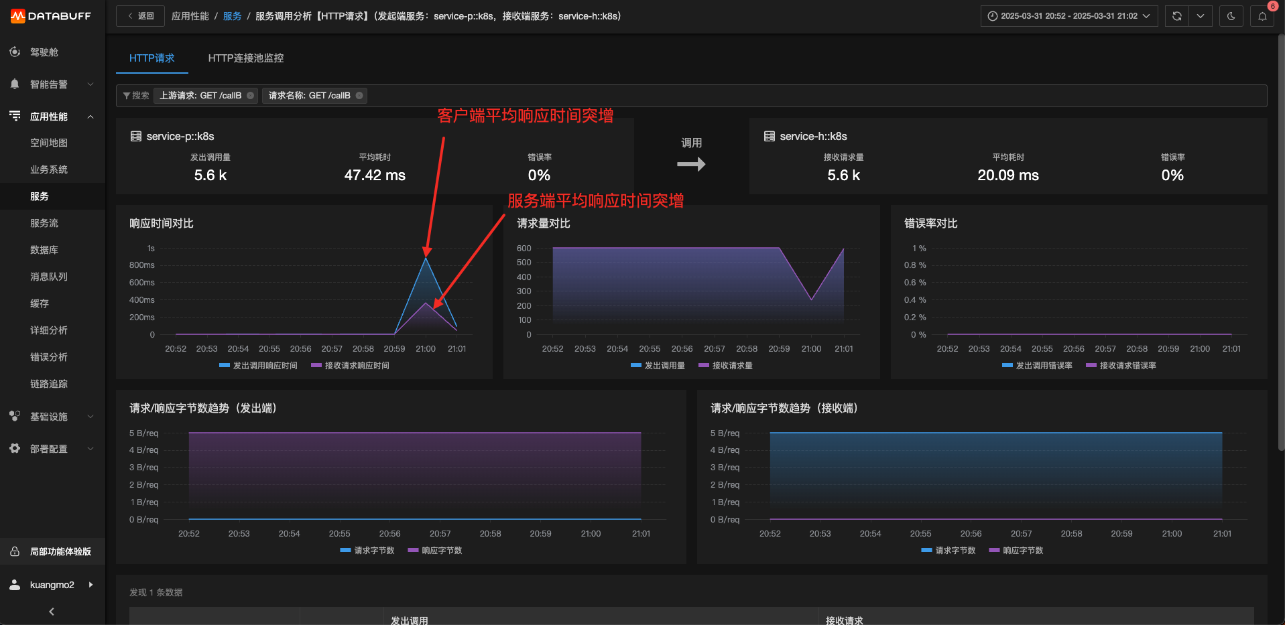This screenshot has width=1285, height=625.
Task: Toggle dark mode moon icon
Action: (1231, 16)
